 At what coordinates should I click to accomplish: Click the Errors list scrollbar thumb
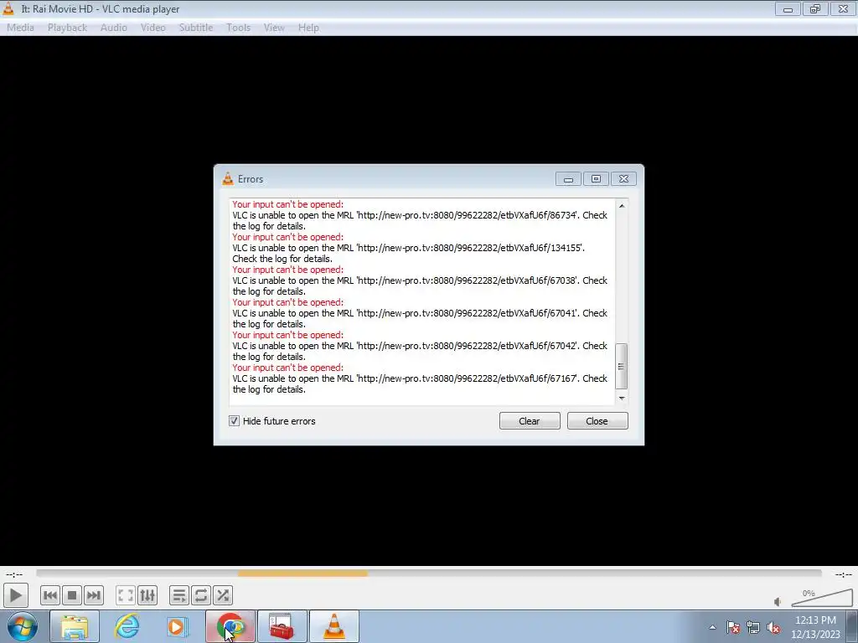(621, 366)
